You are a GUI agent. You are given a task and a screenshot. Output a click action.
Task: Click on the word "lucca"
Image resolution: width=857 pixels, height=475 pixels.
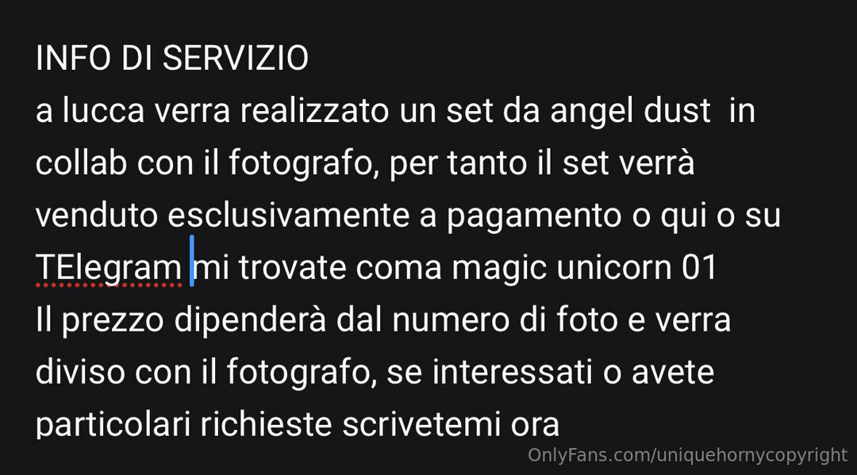pyautogui.click(x=103, y=110)
